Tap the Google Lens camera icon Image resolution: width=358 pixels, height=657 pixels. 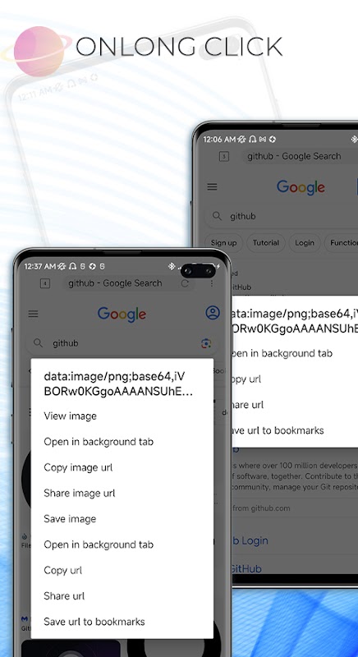click(x=205, y=343)
